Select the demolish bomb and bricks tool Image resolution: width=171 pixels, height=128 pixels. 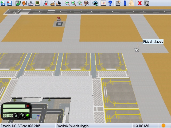[x=59, y=3]
